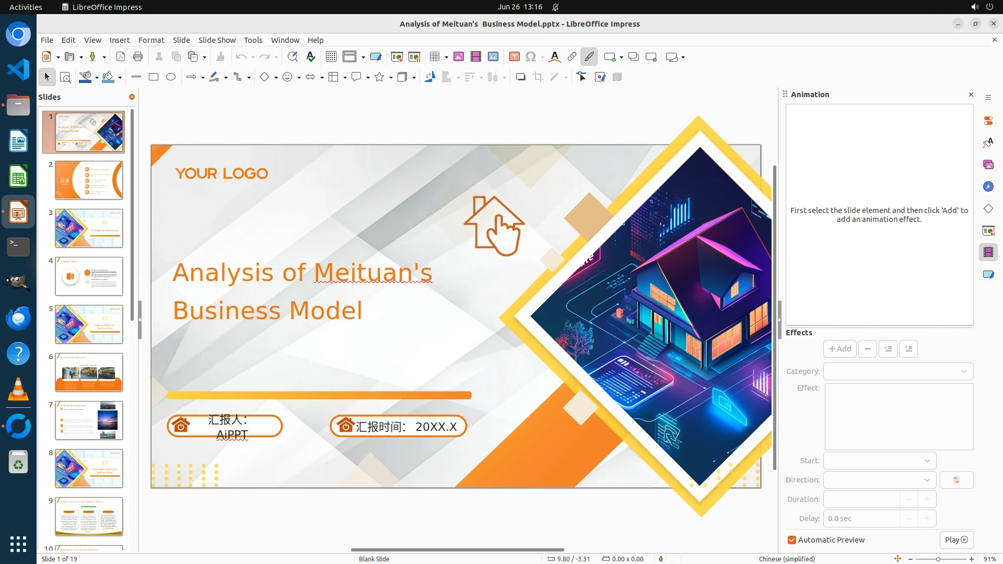Click the Insert Text Box icon
This screenshot has height=564, width=1003.
pyautogui.click(x=514, y=57)
